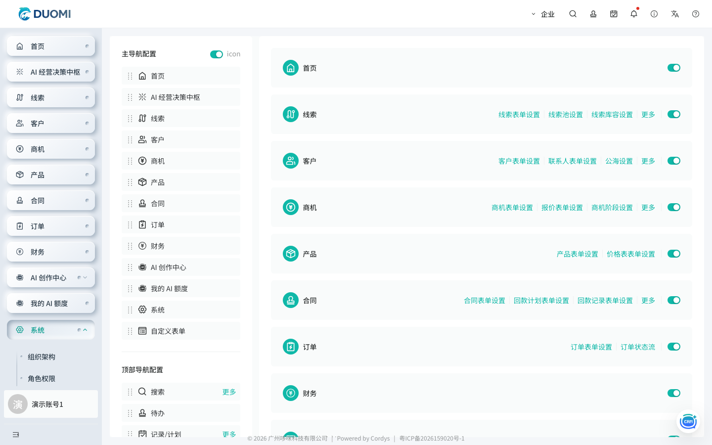Image resolution: width=712 pixels, height=445 pixels.
Task: Click the 财务 row in the 主导航配置 list
Action: pyautogui.click(x=181, y=246)
